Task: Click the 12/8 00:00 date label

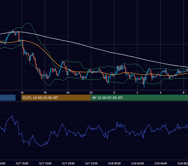Action: tap(114, 164)
